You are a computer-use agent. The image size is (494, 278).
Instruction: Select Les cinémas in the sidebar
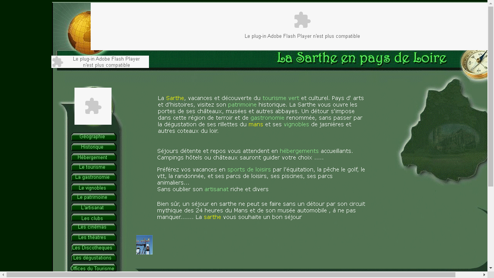93,227
